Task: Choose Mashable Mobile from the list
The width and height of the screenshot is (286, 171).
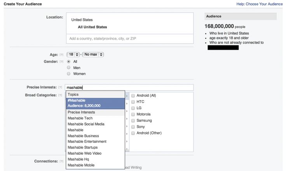Action: point(95,165)
